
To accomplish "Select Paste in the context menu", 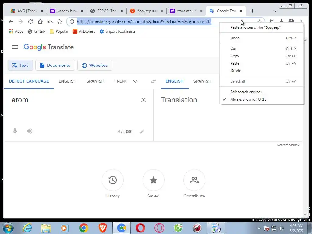I will pos(262,63).
